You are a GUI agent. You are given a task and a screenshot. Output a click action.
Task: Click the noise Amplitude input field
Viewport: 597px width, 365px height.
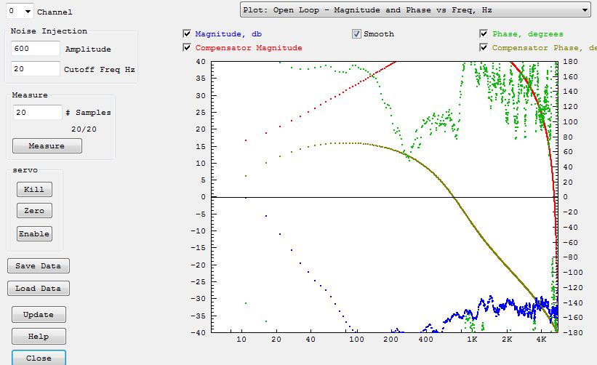pos(36,49)
